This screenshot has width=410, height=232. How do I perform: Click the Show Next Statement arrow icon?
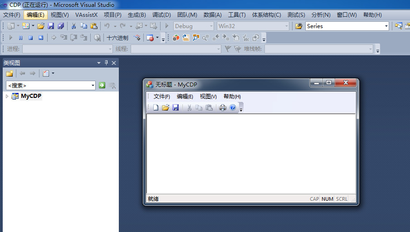(x=54, y=38)
